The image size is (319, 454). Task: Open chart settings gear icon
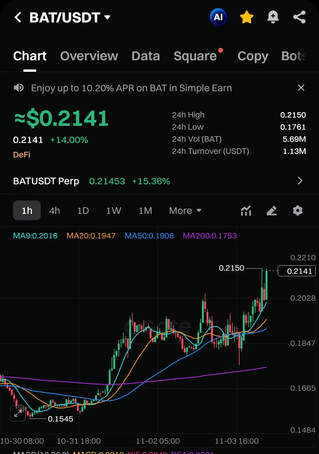click(298, 211)
